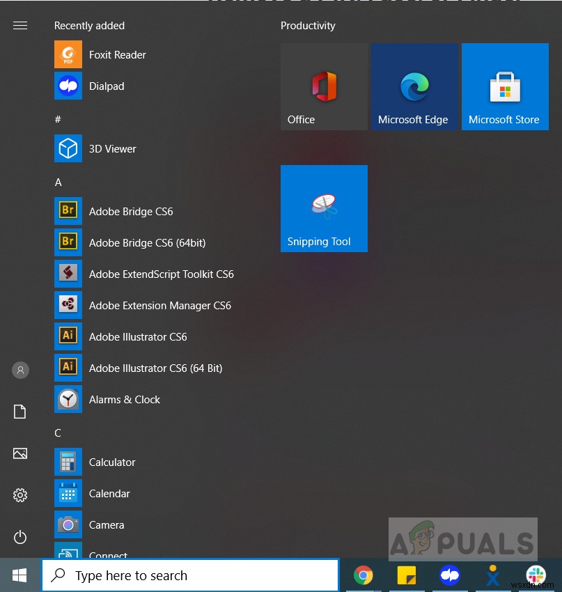Open the Office tile
This screenshot has width=562, height=592.
(x=324, y=86)
